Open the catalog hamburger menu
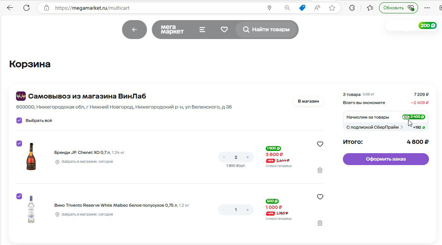442x245 pixels. click(x=202, y=29)
